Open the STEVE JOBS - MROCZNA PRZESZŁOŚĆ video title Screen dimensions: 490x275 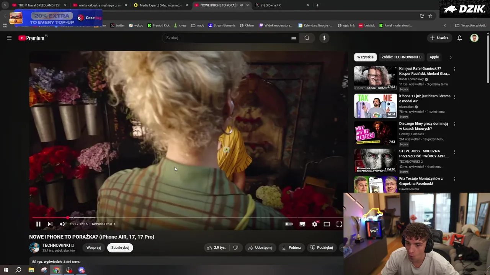coord(424,154)
